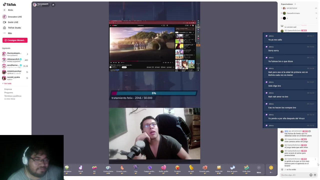The width and height of the screenshot is (320, 180).
Task: Send the Fuegos artificiales gift
Action: coord(149,169)
